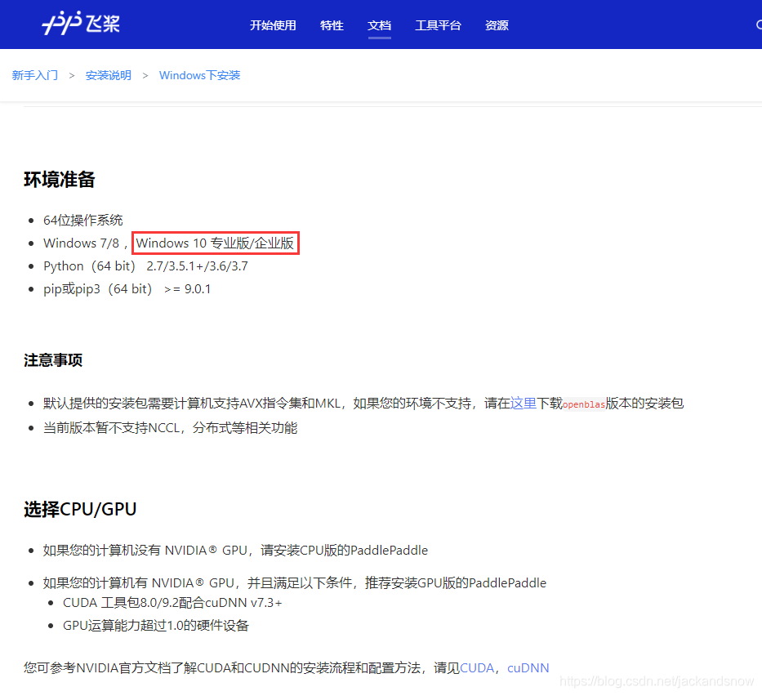Open the 开始使用 menu

pos(273,25)
